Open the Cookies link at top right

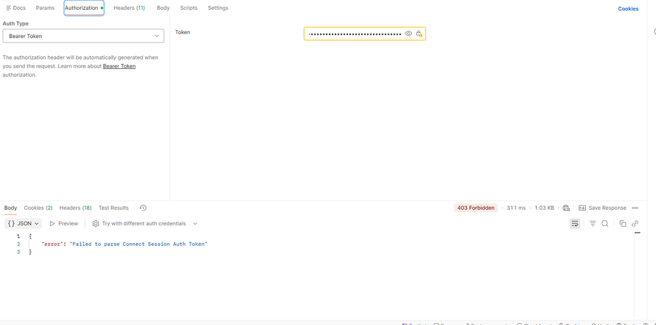click(x=628, y=9)
